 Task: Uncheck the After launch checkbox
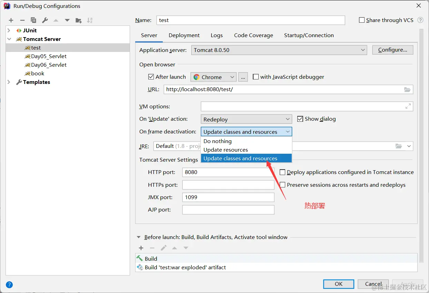pos(151,77)
